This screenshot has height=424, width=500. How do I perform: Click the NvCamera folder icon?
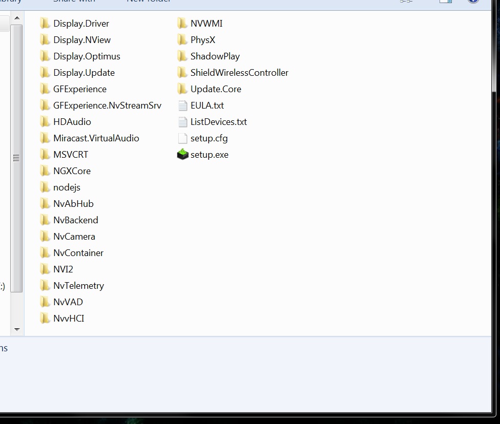point(45,237)
